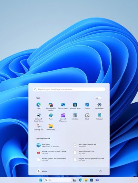Click the Start menu search field

(x=69, y=89)
